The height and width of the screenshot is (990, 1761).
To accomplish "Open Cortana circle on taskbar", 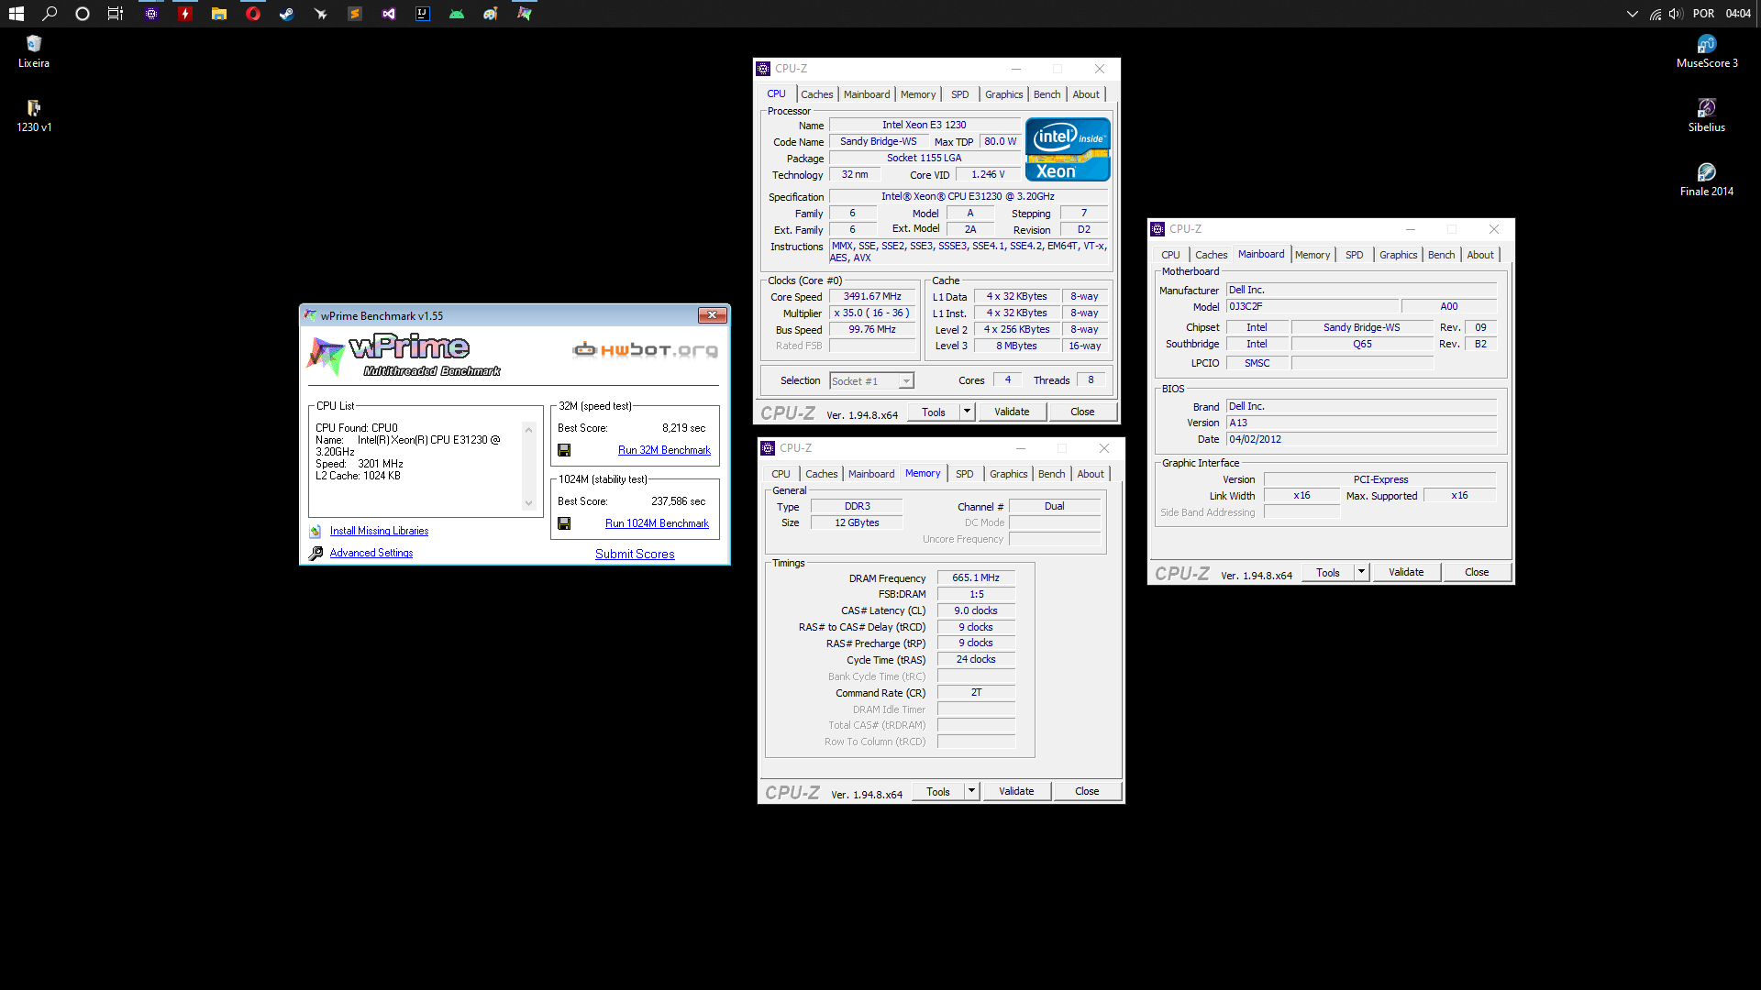I will coord(83,14).
